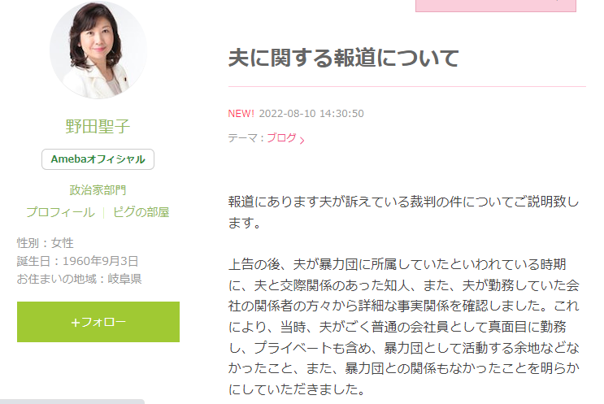The width and height of the screenshot is (604, 404).
Task: Click the horizontal scrollbar at the bottom left
Action: [72, 402]
